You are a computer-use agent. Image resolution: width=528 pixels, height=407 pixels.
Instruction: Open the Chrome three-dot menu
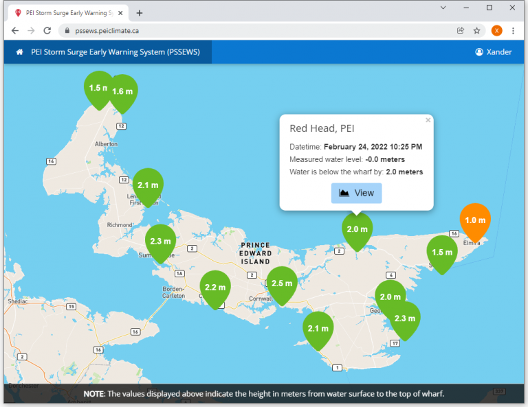513,31
